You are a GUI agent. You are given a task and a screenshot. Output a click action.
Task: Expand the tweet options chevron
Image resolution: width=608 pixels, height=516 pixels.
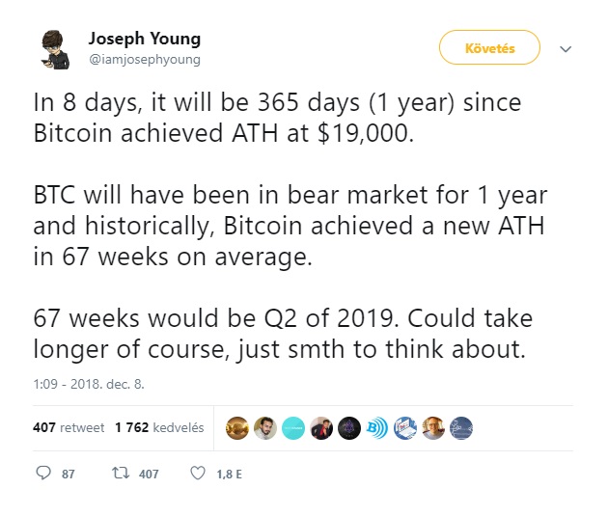coord(566,49)
